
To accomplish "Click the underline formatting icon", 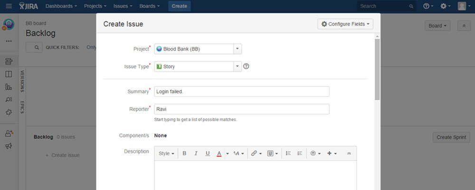I will [x=208, y=153].
